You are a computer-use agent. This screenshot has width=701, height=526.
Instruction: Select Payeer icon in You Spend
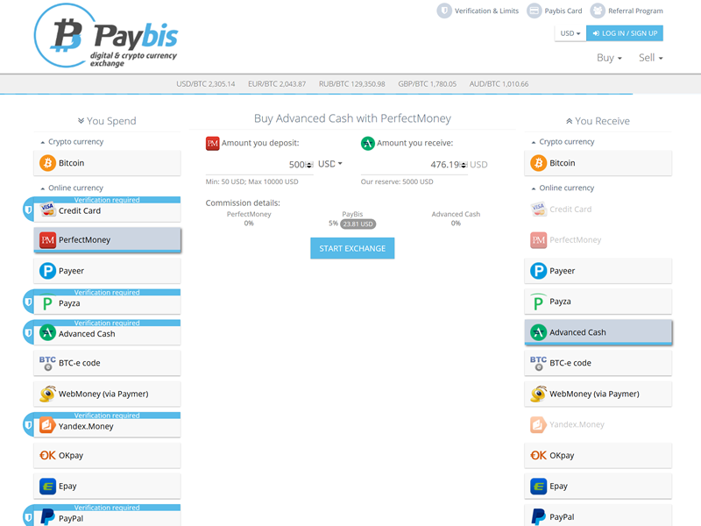tap(48, 271)
